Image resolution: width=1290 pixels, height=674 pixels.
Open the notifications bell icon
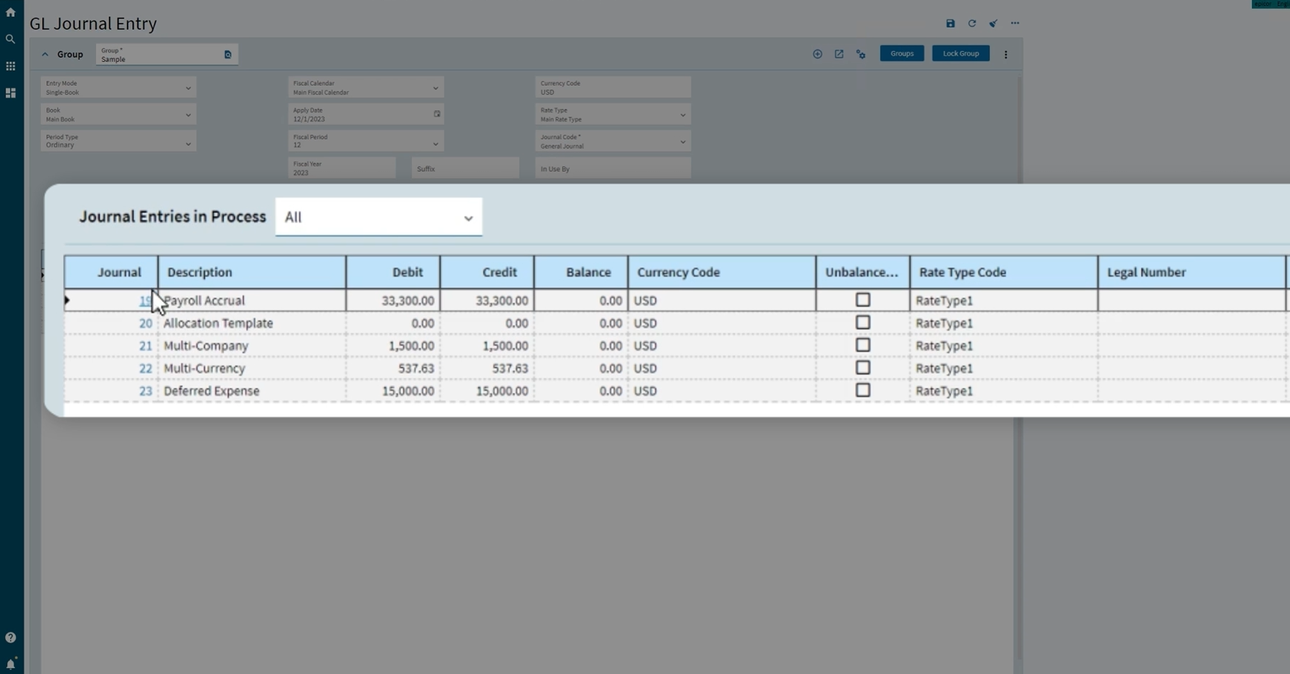(x=10, y=664)
